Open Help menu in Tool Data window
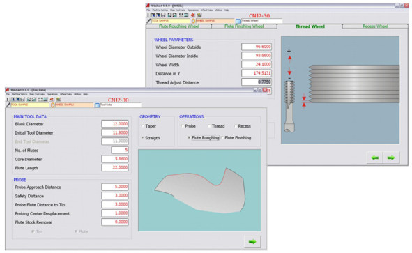 [x=85, y=94]
